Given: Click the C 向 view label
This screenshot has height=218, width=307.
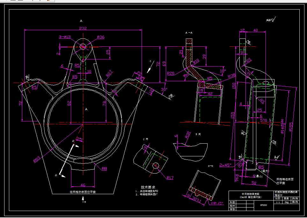Looking at the screenshot, I should 145,139.
